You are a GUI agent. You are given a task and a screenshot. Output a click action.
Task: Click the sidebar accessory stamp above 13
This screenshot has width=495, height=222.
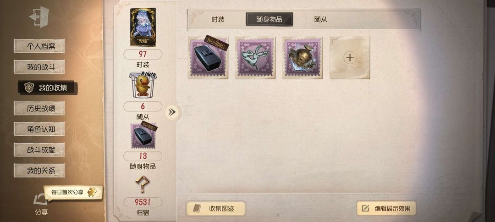pyautogui.click(x=143, y=135)
